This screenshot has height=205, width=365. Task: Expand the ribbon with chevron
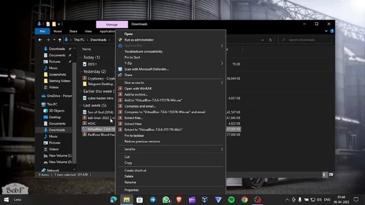pos(326,31)
